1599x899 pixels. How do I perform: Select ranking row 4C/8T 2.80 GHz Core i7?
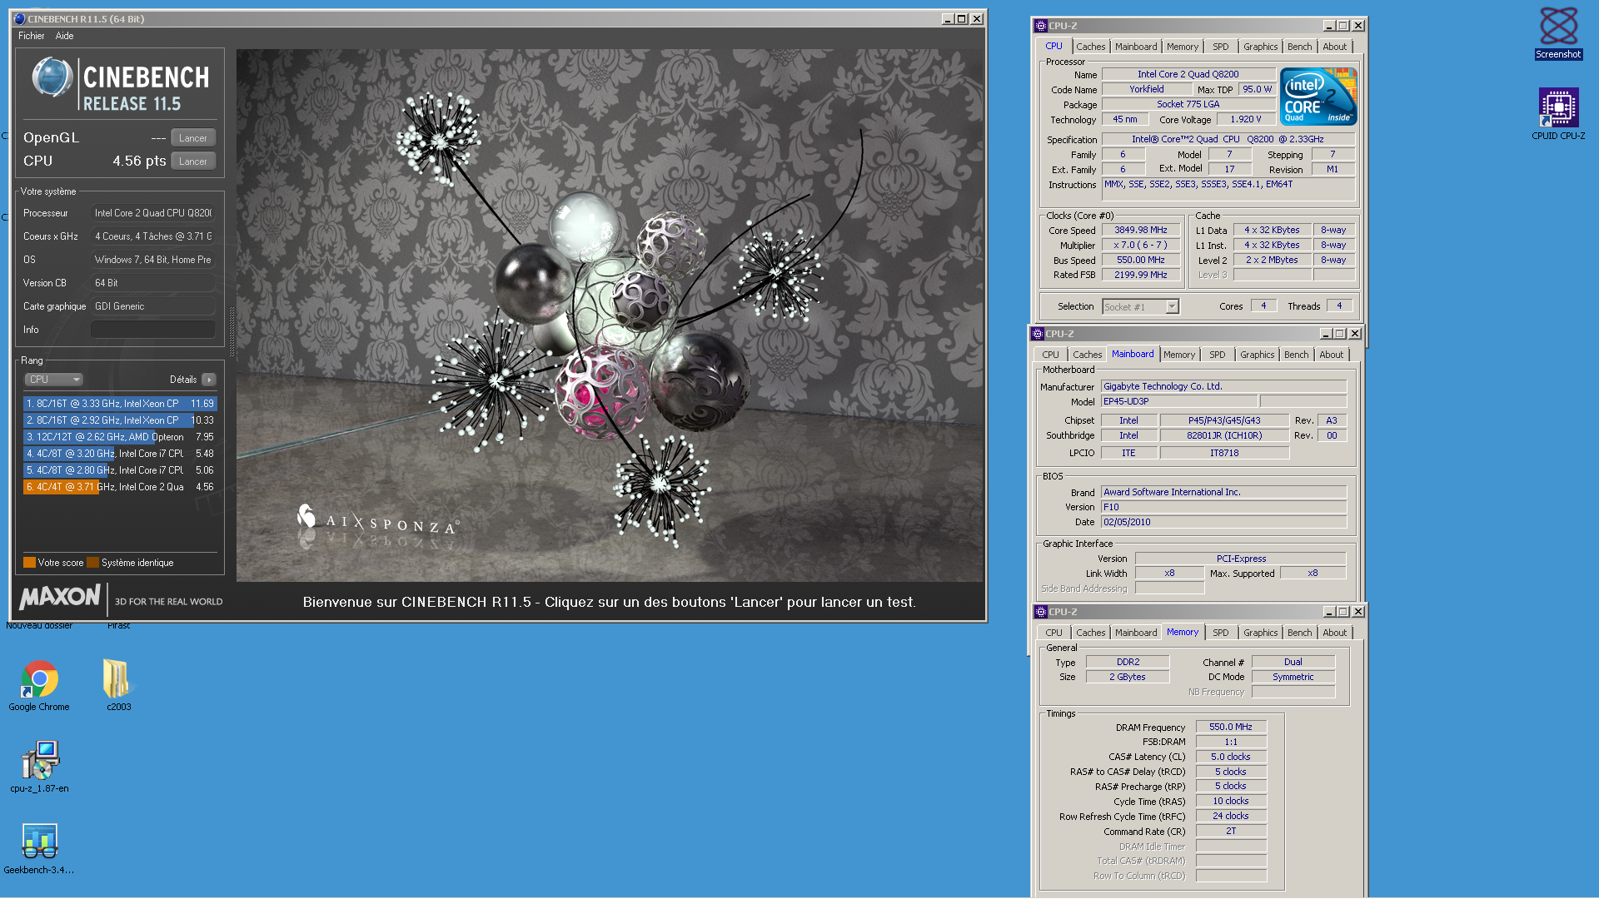pyautogui.click(x=120, y=470)
